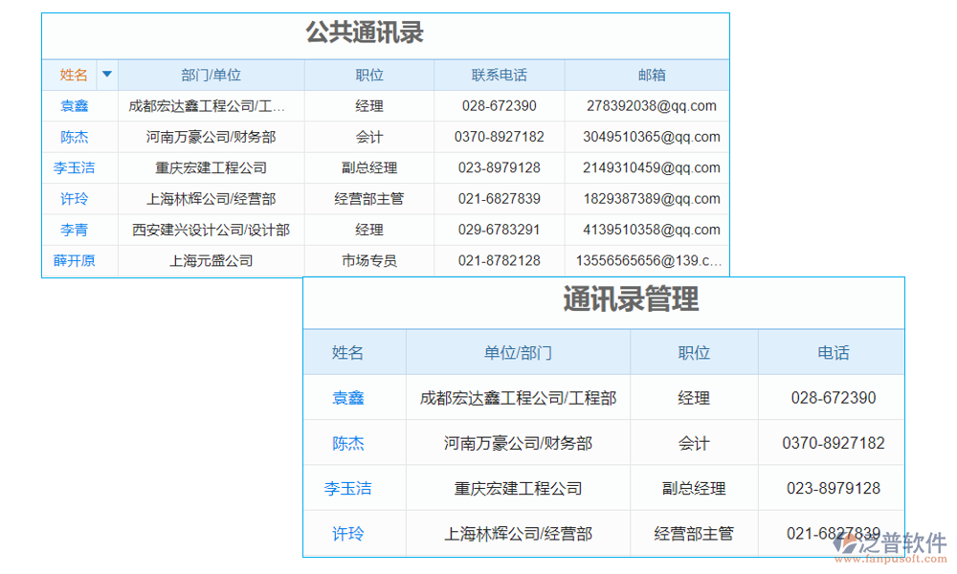This screenshot has height=574, width=957.
Task: Select 李玉洁 in the public contacts table
Action: point(74,167)
